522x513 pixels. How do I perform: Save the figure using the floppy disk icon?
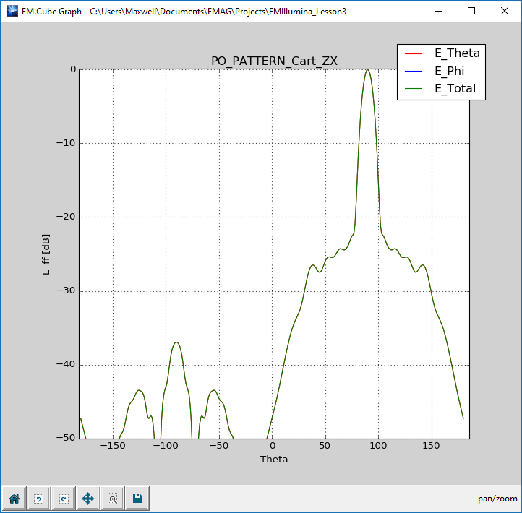(137, 498)
